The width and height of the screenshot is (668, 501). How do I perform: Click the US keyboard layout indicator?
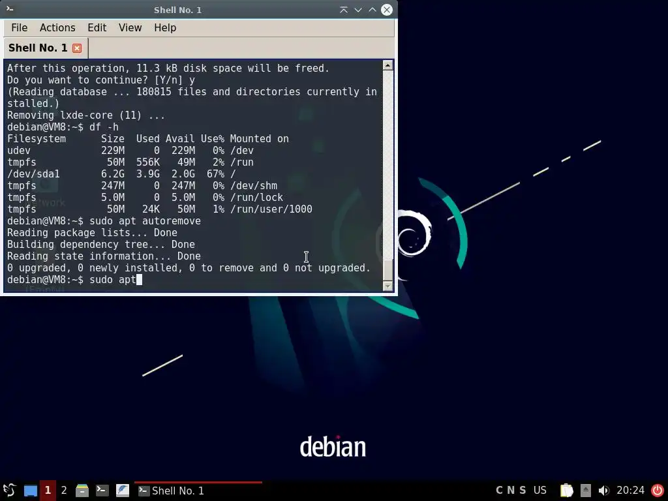tap(539, 491)
